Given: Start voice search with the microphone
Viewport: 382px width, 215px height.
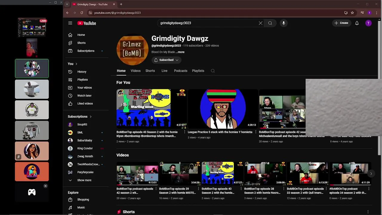Looking at the screenshot, I should pyautogui.click(x=284, y=23).
